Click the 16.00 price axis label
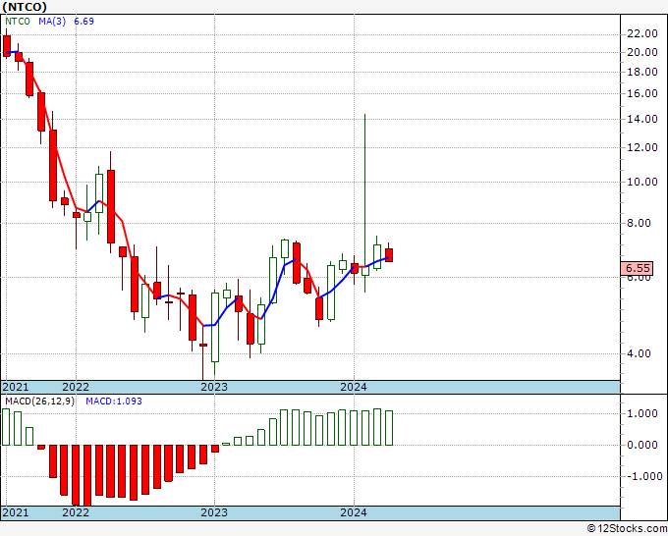Screen dimensions: 668x536 point(642,93)
